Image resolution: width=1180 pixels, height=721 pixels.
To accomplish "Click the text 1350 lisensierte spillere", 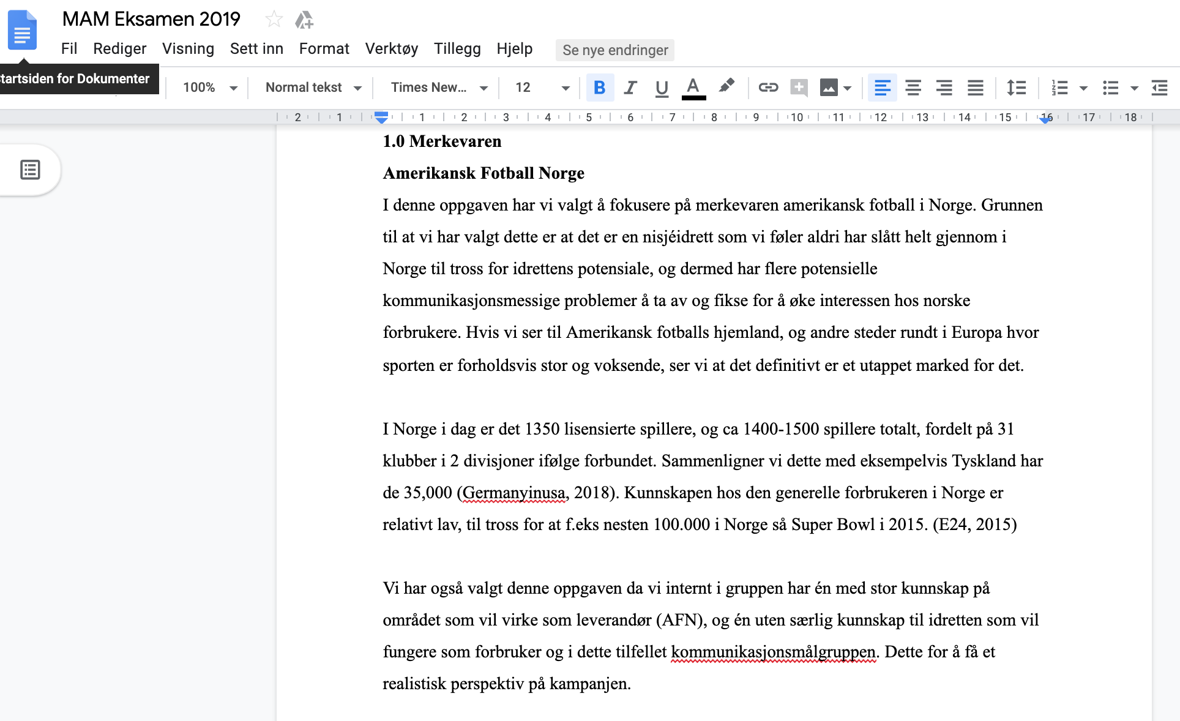I will pos(610,429).
